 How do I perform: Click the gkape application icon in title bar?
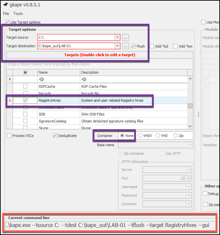click(6, 5)
